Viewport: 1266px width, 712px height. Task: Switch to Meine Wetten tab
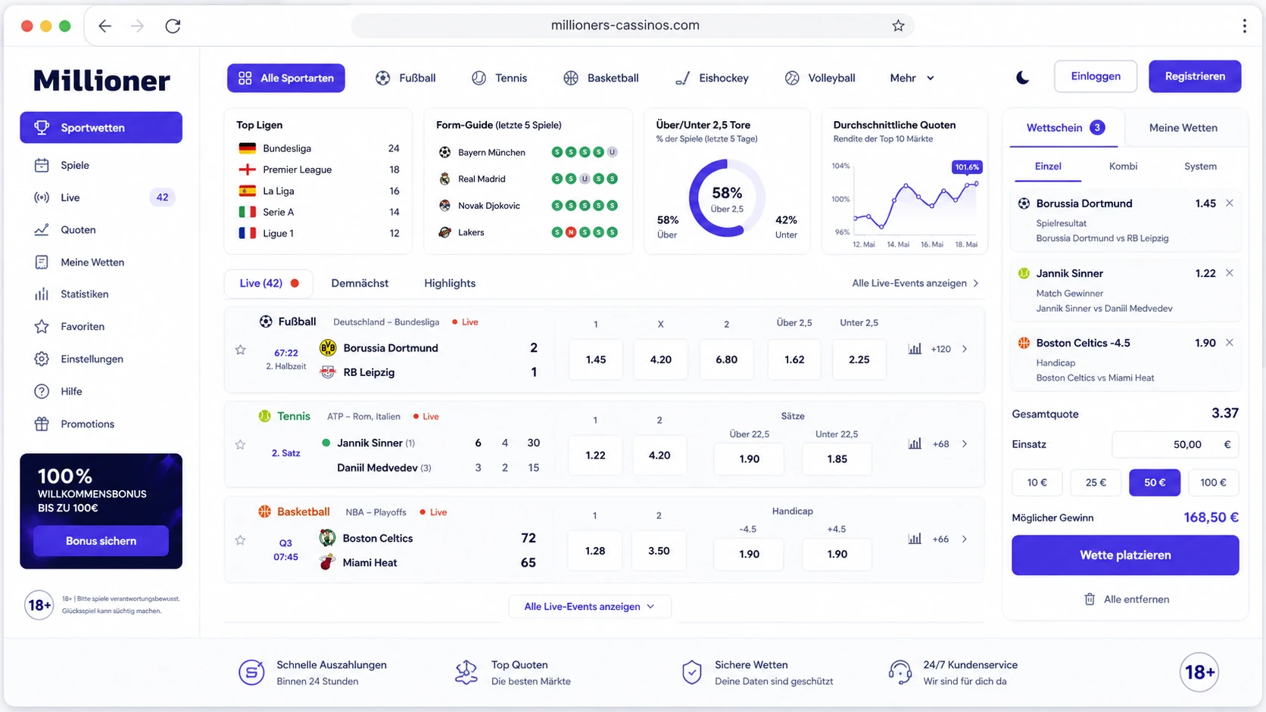(1183, 128)
